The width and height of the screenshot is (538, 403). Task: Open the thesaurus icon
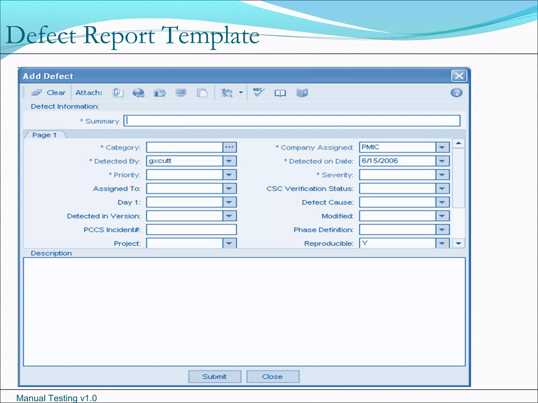(x=302, y=93)
